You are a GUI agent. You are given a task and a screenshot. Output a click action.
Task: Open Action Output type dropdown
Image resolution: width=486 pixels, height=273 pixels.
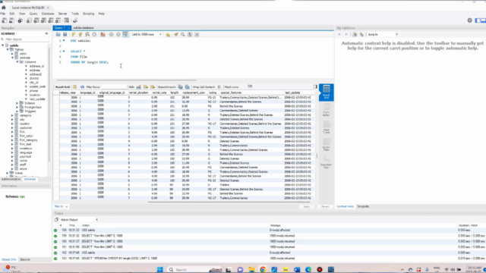point(79,220)
